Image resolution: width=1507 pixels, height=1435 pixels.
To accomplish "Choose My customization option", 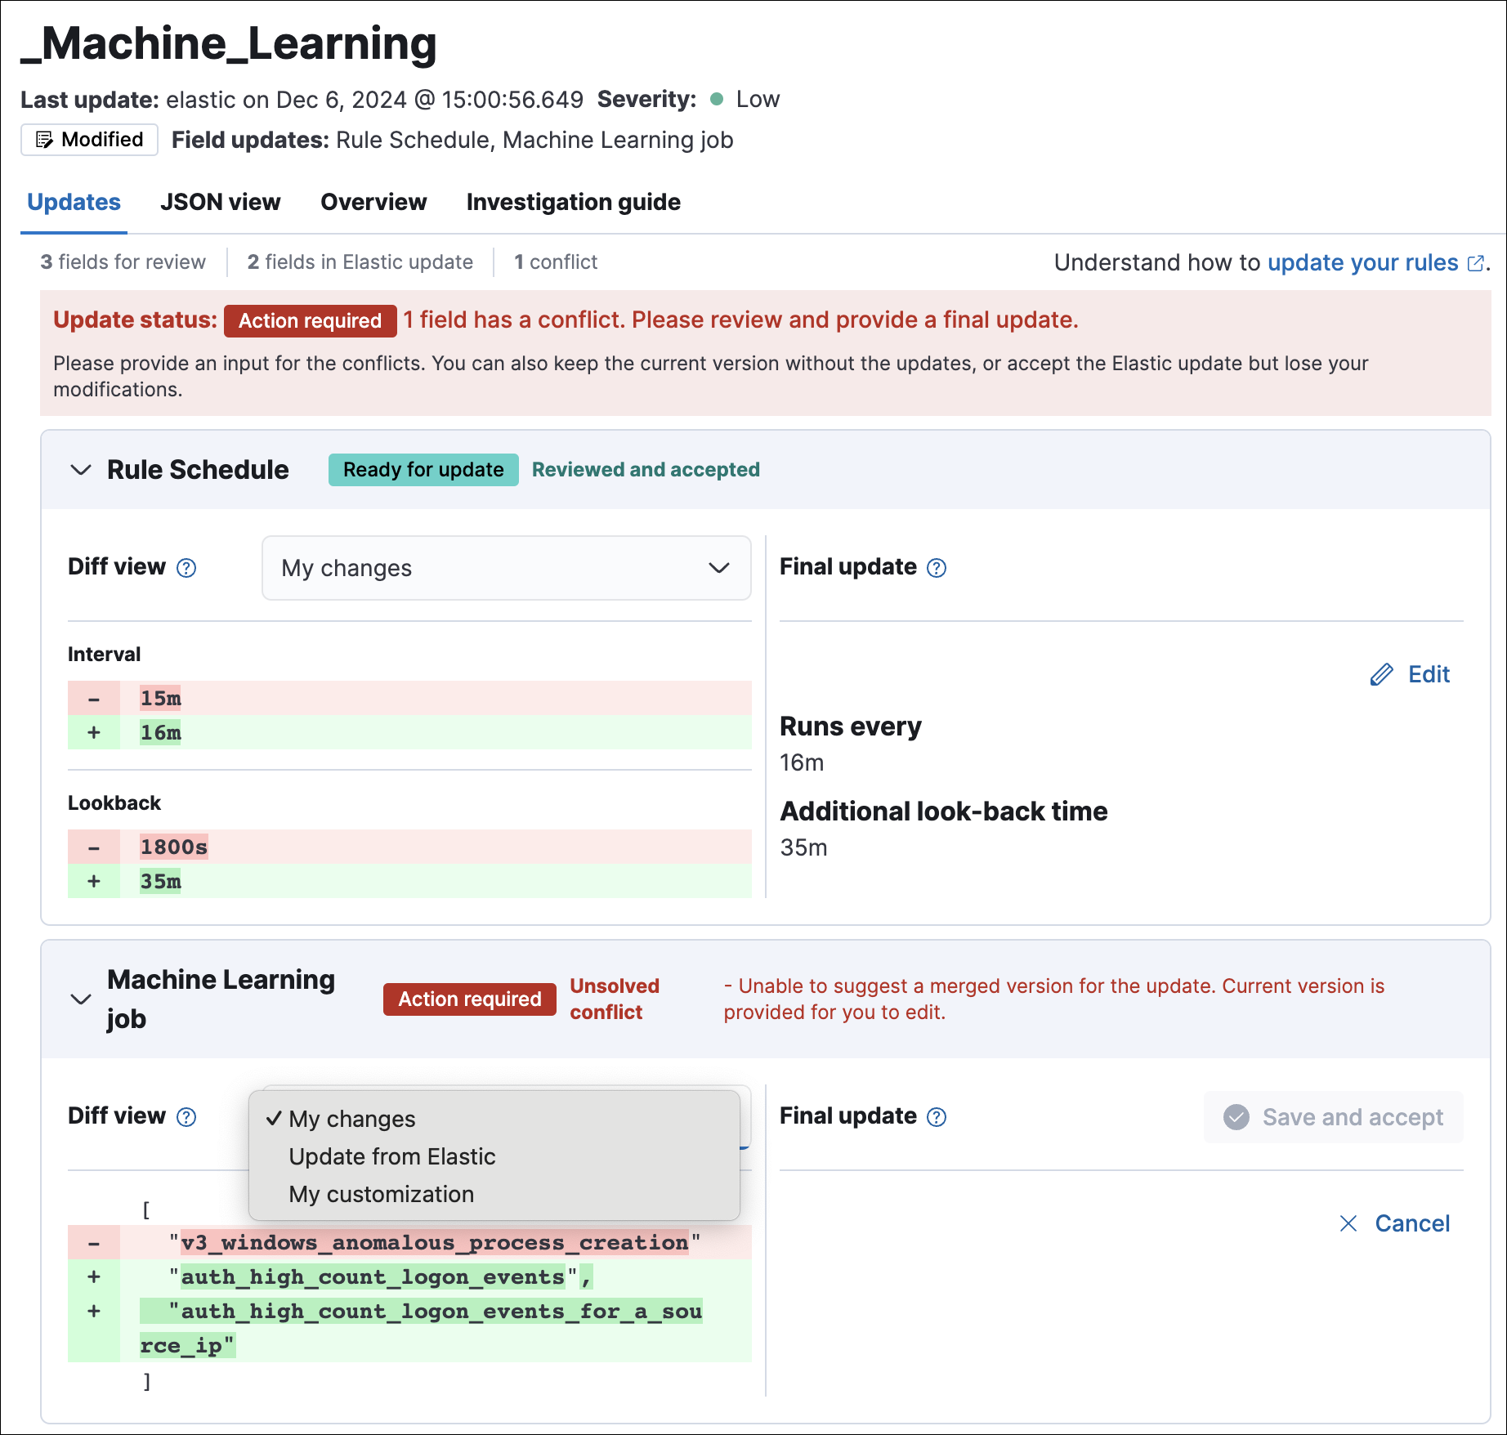I will 494,1194.
